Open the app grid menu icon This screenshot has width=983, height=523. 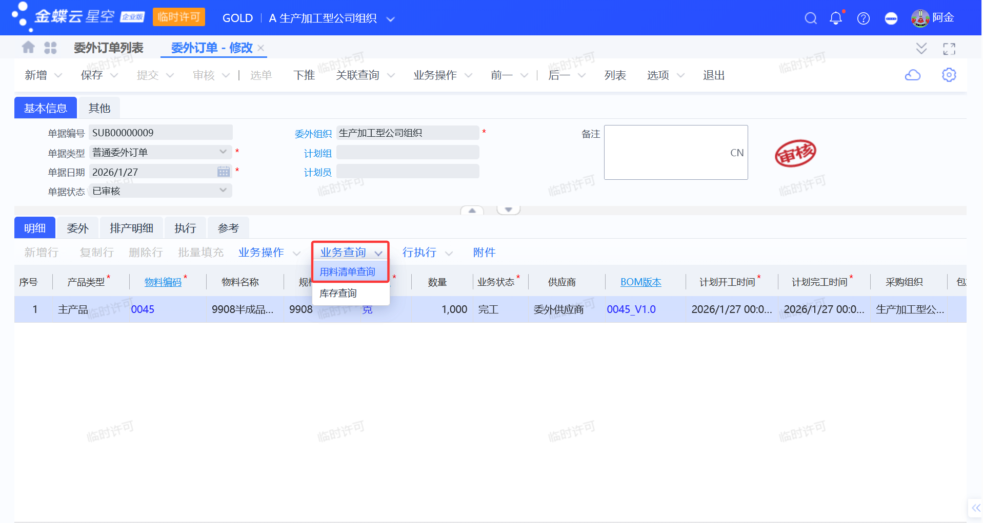coord(50,48)
